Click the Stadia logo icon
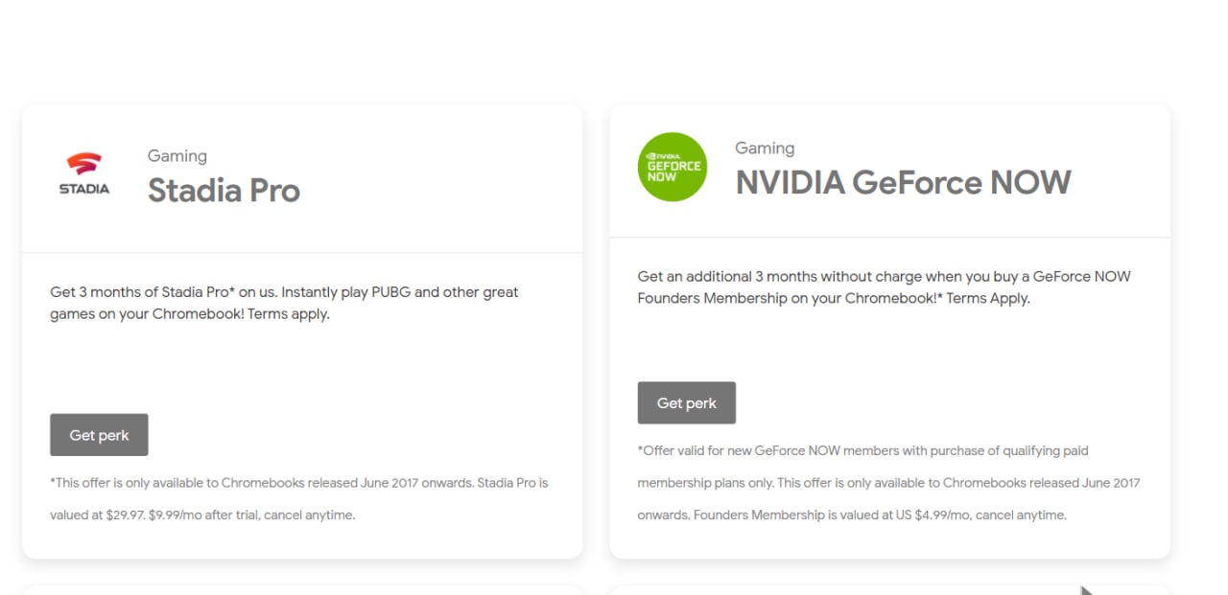The image size is (1228, 595). [84, 173]
